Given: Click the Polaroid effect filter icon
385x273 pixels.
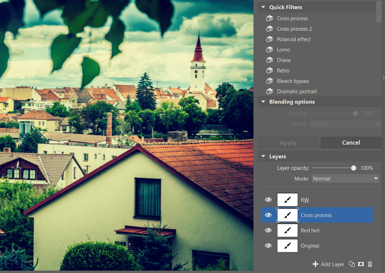Looking at the screenshot, I should [269, 39].
